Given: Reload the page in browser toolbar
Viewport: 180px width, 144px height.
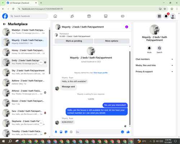Looking at the screenshot, I should coord(13,9).
